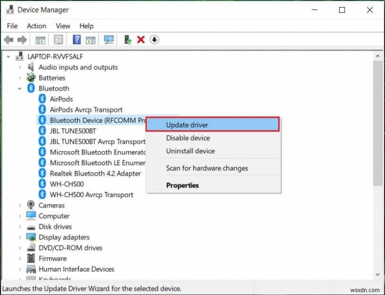The width and height of the screenshot is (385, 295).
Task: Select AirPods Avrcp Transport device
Action: pyautogui.click(x=86, y=110)
